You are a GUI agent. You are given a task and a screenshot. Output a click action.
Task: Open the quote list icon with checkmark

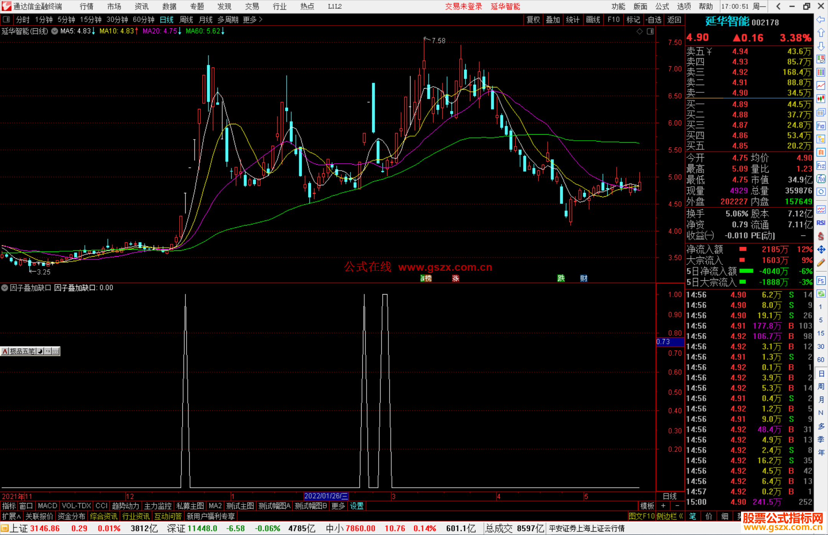click(821, 59)
